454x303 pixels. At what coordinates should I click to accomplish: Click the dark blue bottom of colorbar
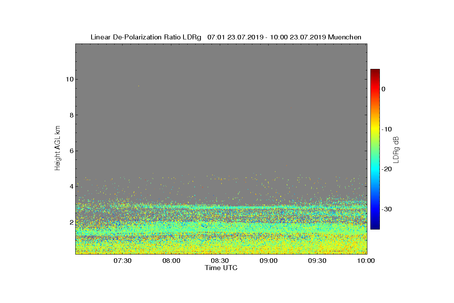[x=375, y=227]
